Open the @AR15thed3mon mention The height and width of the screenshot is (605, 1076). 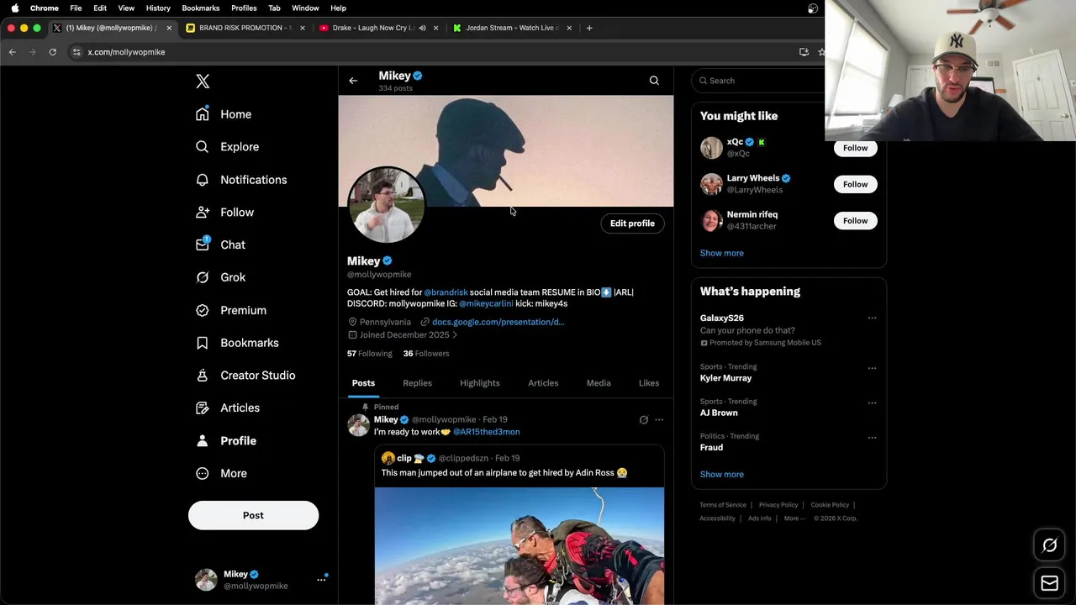pos(486,432)
